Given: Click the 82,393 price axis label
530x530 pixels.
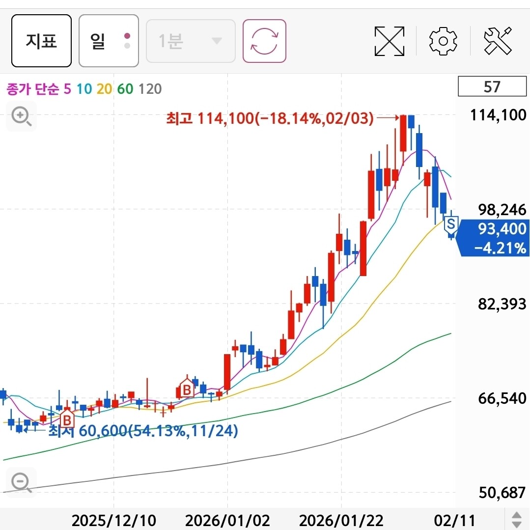Looking at the screenshot, I should pos(502,304).
